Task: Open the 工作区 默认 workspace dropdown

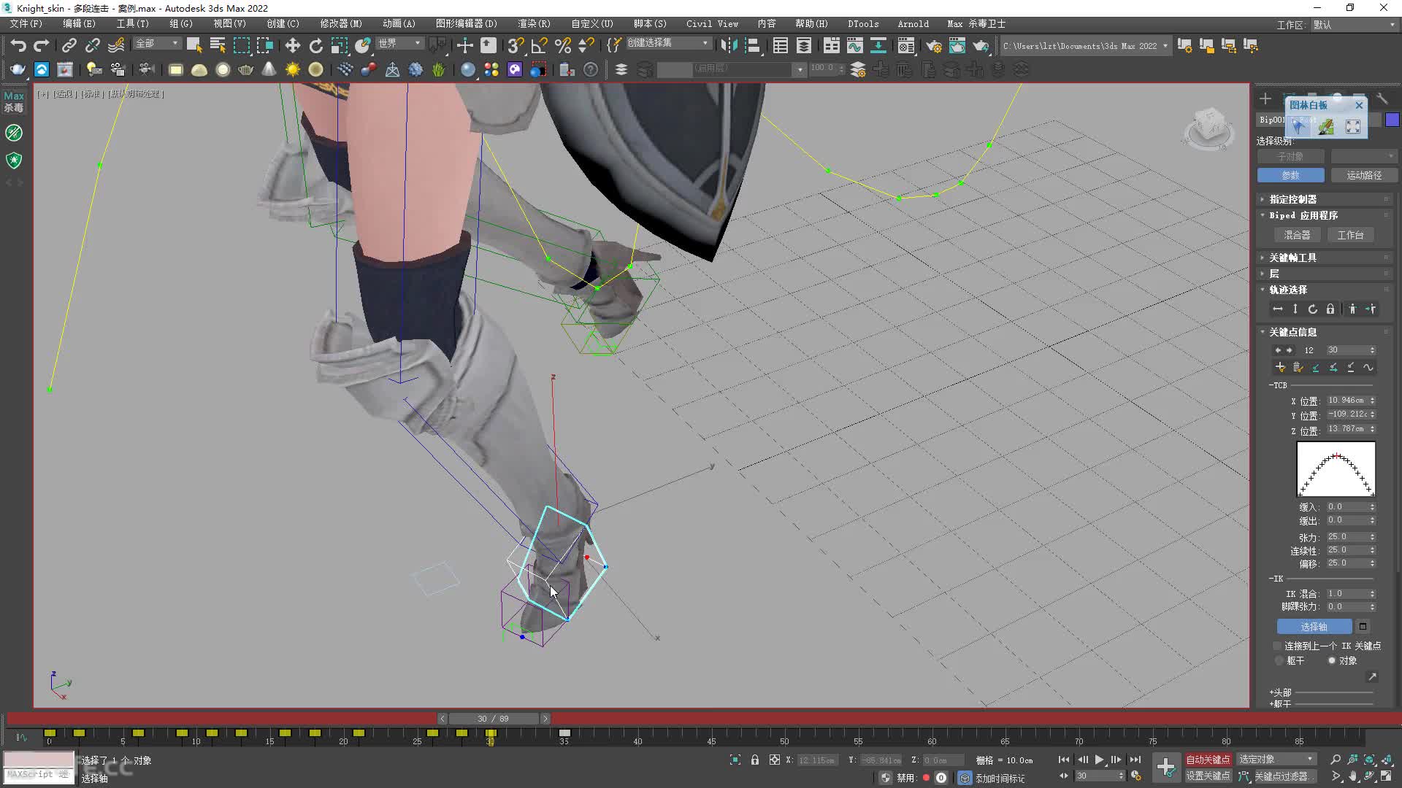Action: (1353, 25)
